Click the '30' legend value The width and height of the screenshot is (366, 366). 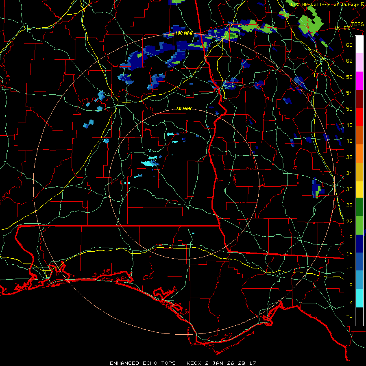click(349, 189)
